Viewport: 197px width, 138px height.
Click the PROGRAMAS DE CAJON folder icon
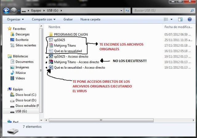(51, 34)
